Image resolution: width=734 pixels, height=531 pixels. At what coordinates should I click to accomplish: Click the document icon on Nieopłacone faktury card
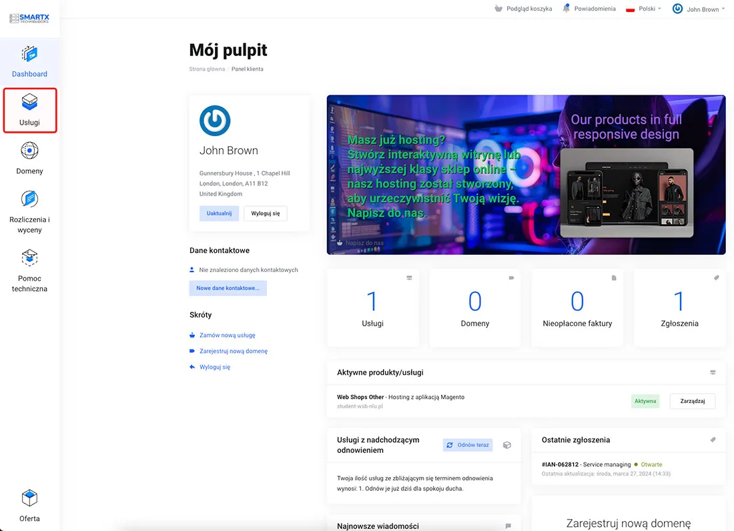(x=614, y=278)
